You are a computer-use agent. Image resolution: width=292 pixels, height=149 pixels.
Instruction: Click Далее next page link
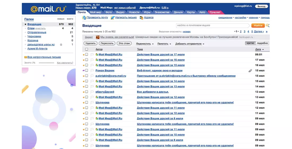coord(259,31)
